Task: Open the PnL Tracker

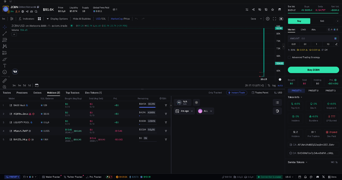Action: pyautogui.click(x=93, y=177)
